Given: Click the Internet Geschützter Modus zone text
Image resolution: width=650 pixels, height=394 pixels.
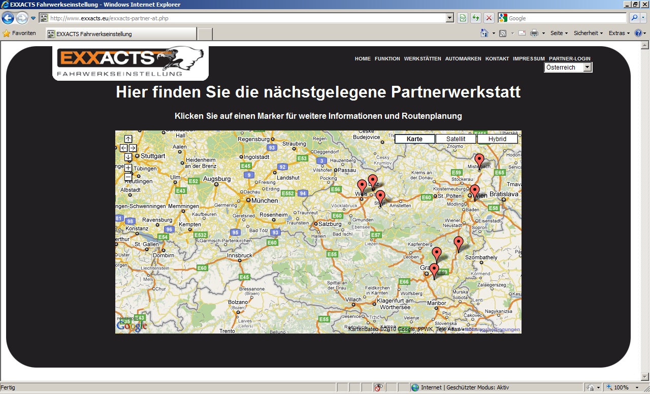Looking at the screenshot, I should [x=465, y=387].
